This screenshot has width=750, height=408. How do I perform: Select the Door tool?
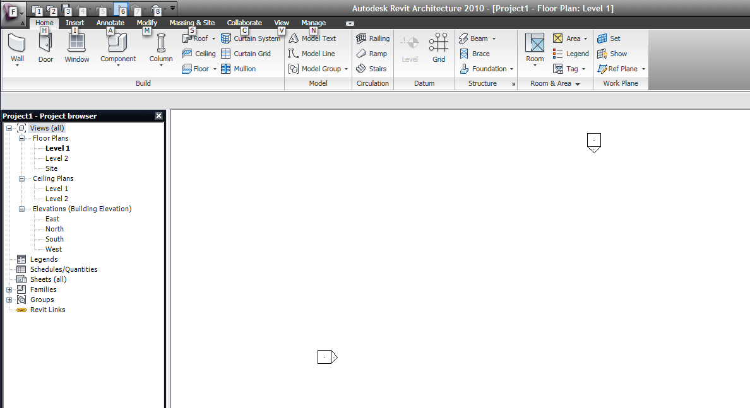[x=46, y=48]
